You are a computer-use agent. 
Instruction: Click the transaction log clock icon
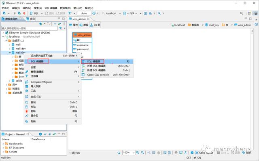point(94,13)
